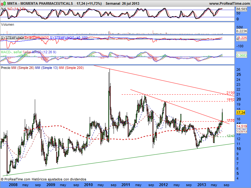This screenshot has height=188, width=251.
Task: Click the yellow 17,34 current price tag
Action: [241, 112]
